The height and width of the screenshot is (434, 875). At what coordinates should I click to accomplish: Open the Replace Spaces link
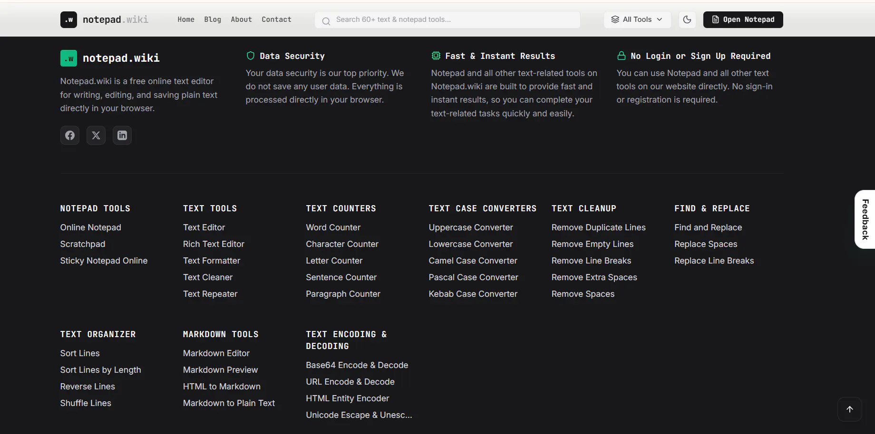coord(706,244)
